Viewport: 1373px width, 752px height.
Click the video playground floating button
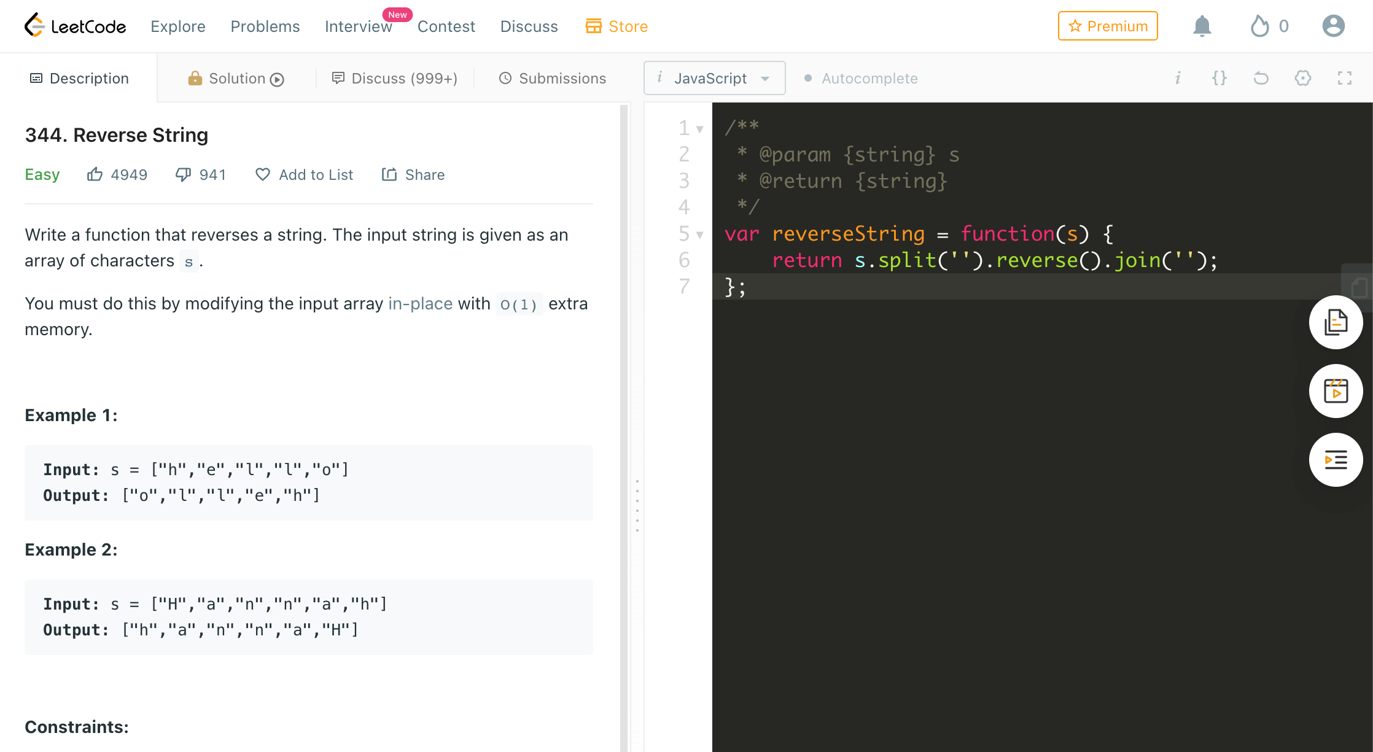coord(1336,391)
